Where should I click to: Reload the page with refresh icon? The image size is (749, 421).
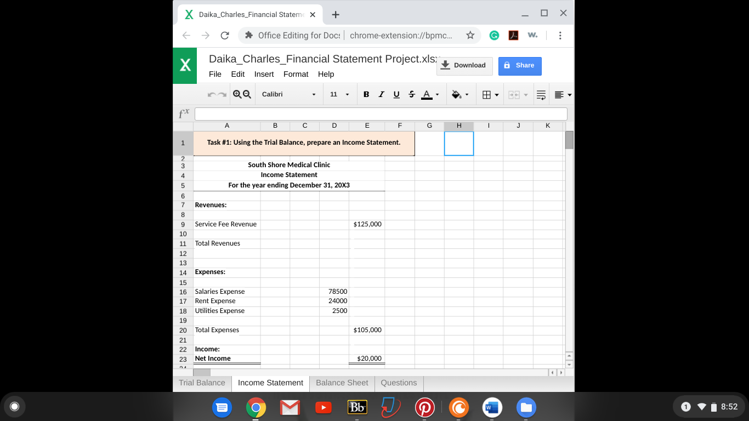click(x=224, y=35)
